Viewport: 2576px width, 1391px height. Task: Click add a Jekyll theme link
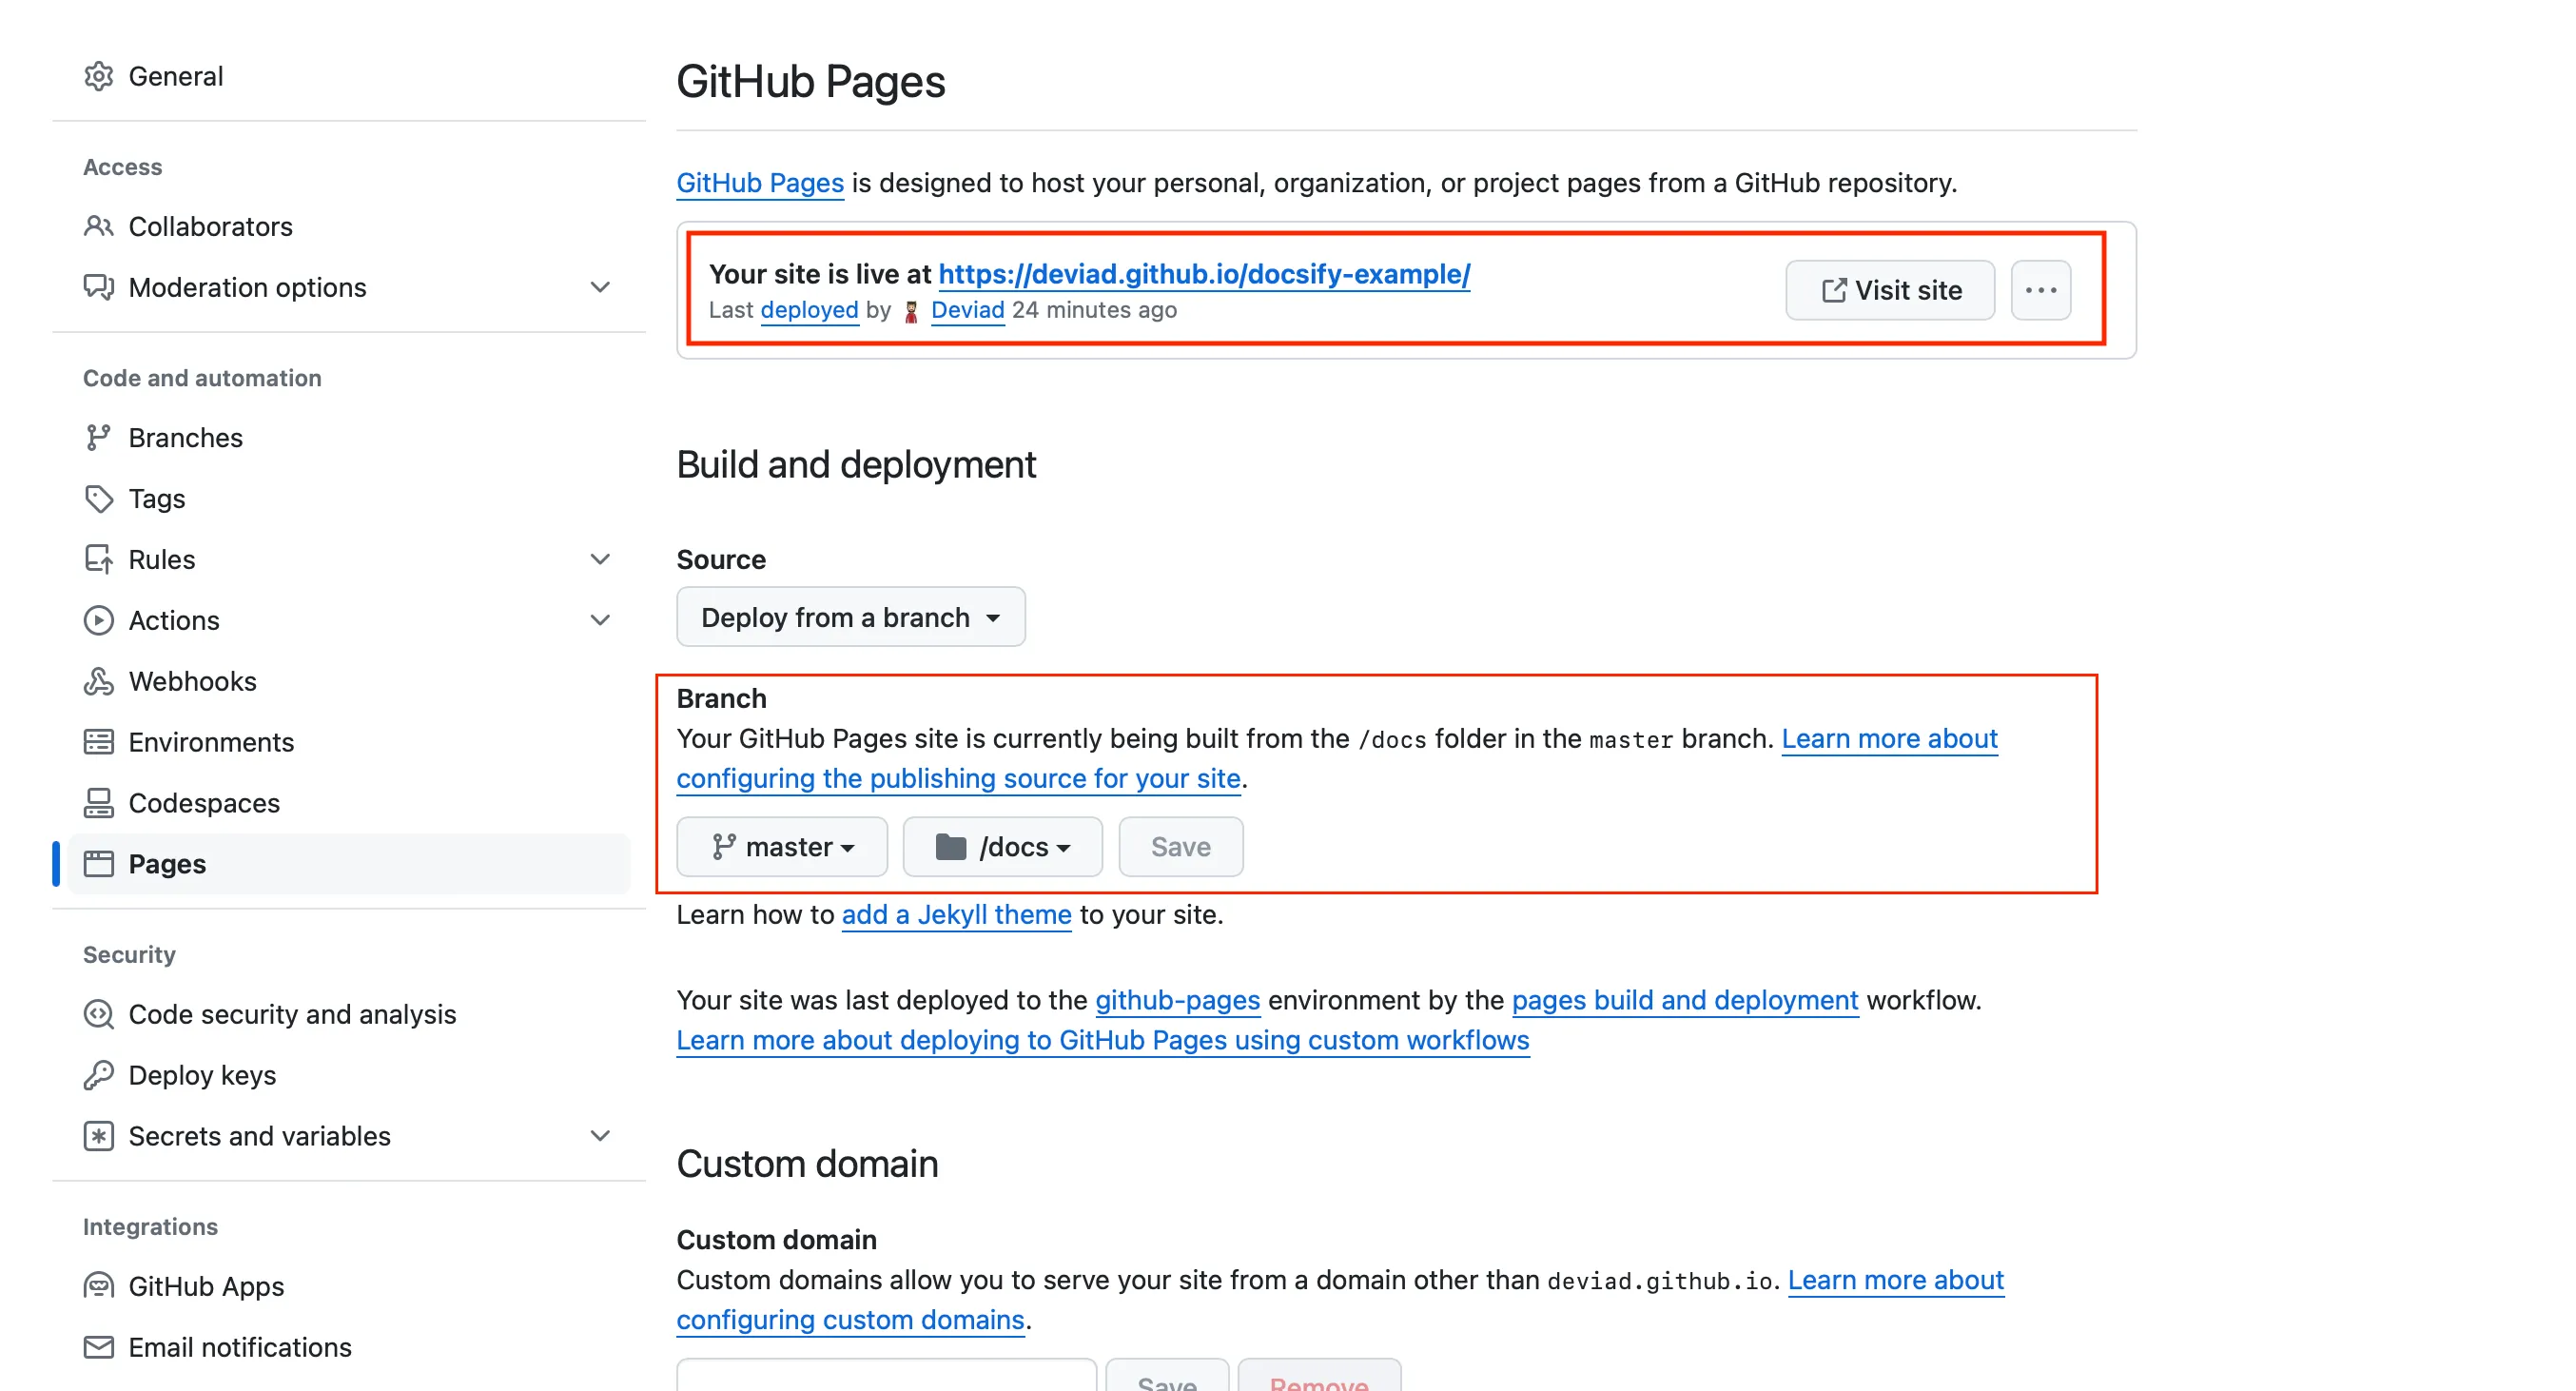956,914
